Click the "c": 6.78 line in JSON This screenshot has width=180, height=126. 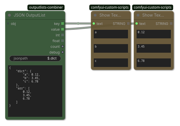point(31,81)
